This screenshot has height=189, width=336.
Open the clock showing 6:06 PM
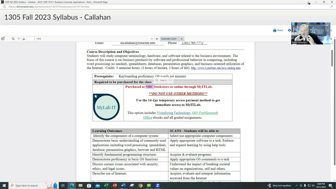(321, 186)
